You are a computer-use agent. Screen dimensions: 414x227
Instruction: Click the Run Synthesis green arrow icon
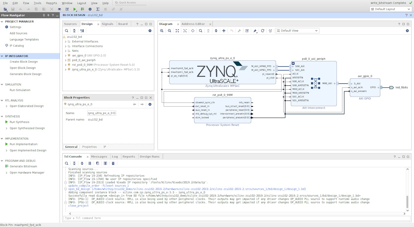(x=6, y=122)
